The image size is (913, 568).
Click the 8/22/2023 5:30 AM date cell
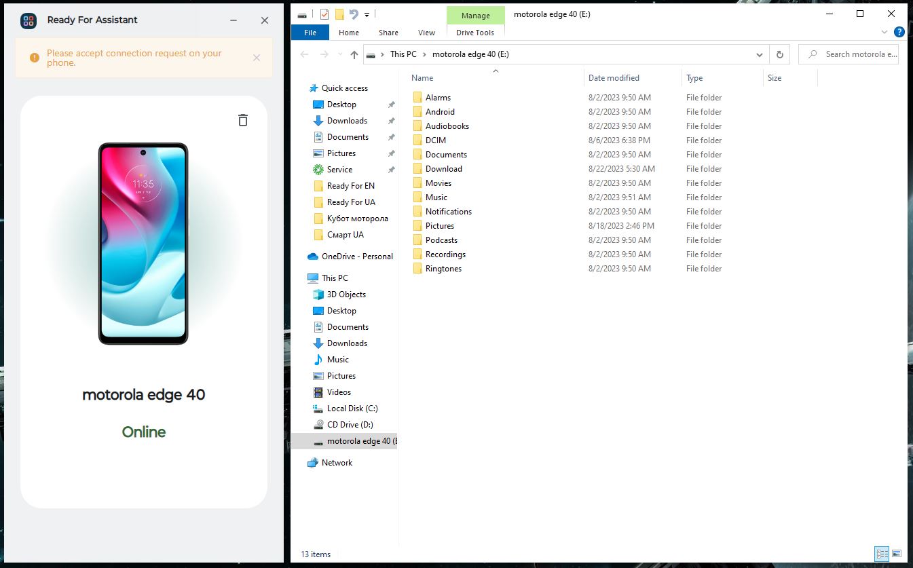pos(622,169)
